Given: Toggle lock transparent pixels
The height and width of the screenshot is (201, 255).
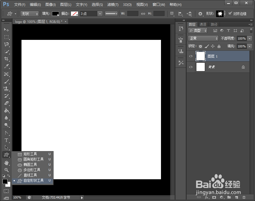Looking at the screenshot, I should [200, 46].
